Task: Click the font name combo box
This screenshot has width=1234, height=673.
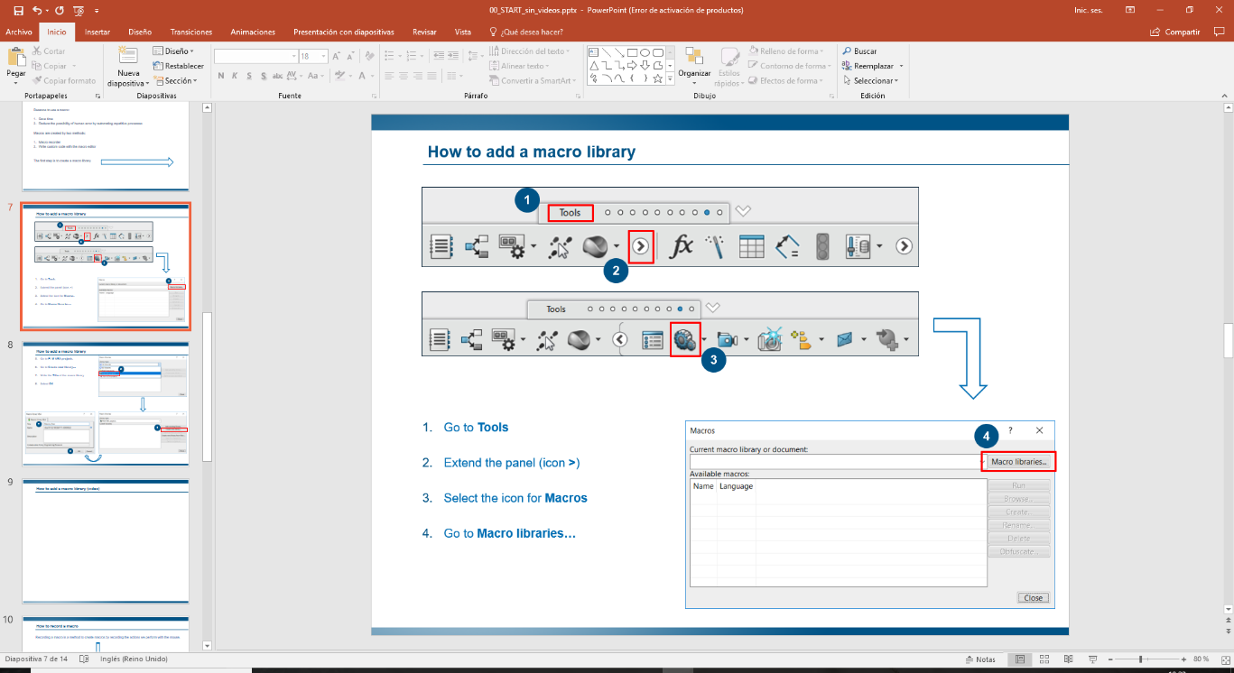Action: pyautogui.click(x=255, y=56)
